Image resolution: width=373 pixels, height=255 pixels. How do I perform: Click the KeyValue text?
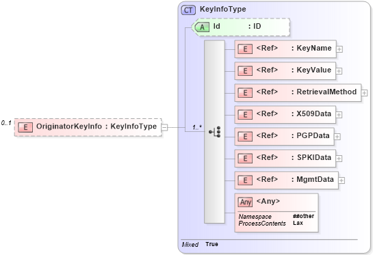click(313, 70)
